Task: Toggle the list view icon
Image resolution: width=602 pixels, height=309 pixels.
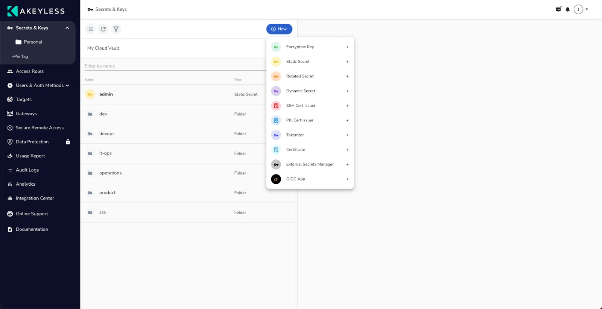Action: pos(90,29)
